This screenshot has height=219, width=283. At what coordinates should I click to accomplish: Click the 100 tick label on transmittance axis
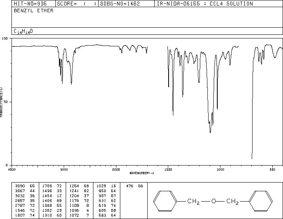[x=5, y=38]
